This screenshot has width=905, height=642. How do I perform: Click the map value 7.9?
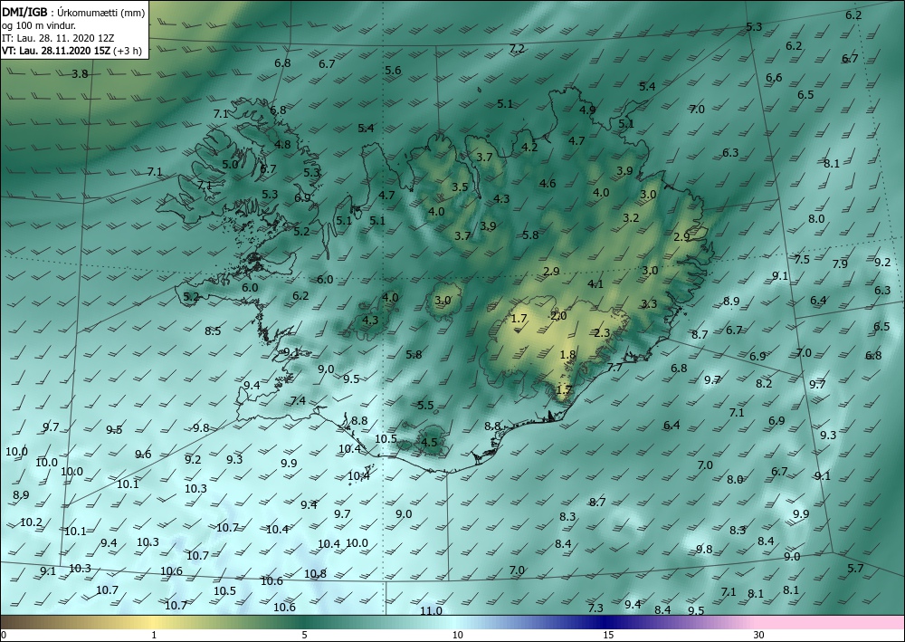point(841,264)
